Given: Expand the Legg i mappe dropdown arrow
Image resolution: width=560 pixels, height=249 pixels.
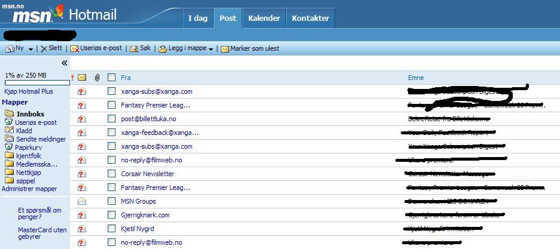Looking at the screenshot, I should (211, 49).
